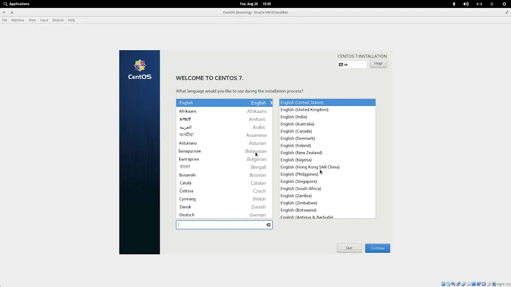Image resolution: width=511 pixels, height=287 pixels.
Task: Click the notifications bell icon
Action: [x=492, y=4]
